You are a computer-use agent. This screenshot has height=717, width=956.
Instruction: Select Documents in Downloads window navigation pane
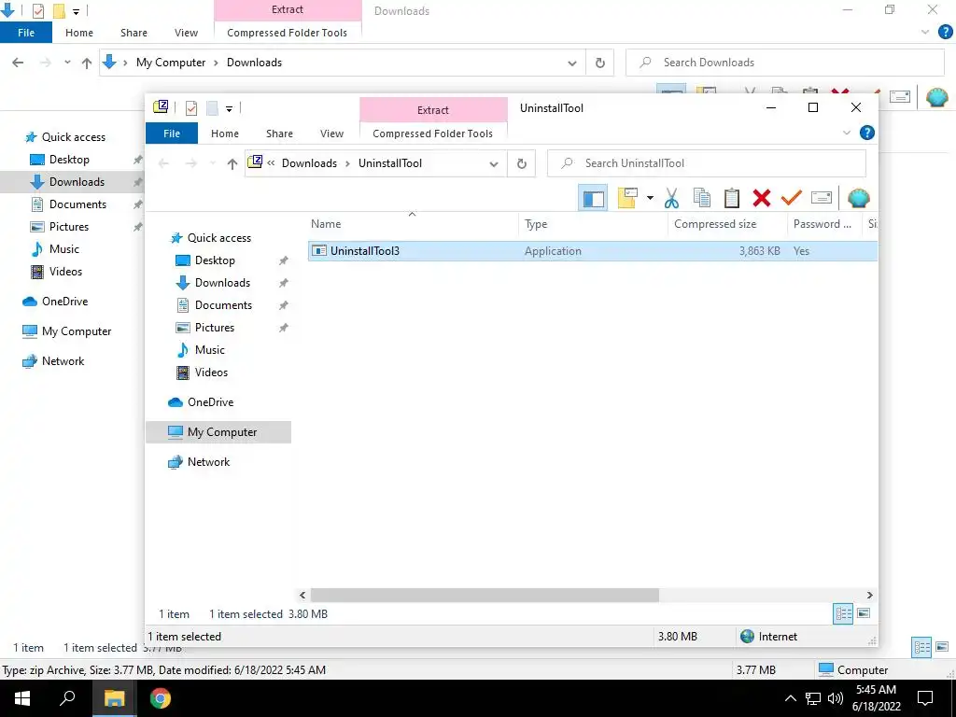point(77,204)
